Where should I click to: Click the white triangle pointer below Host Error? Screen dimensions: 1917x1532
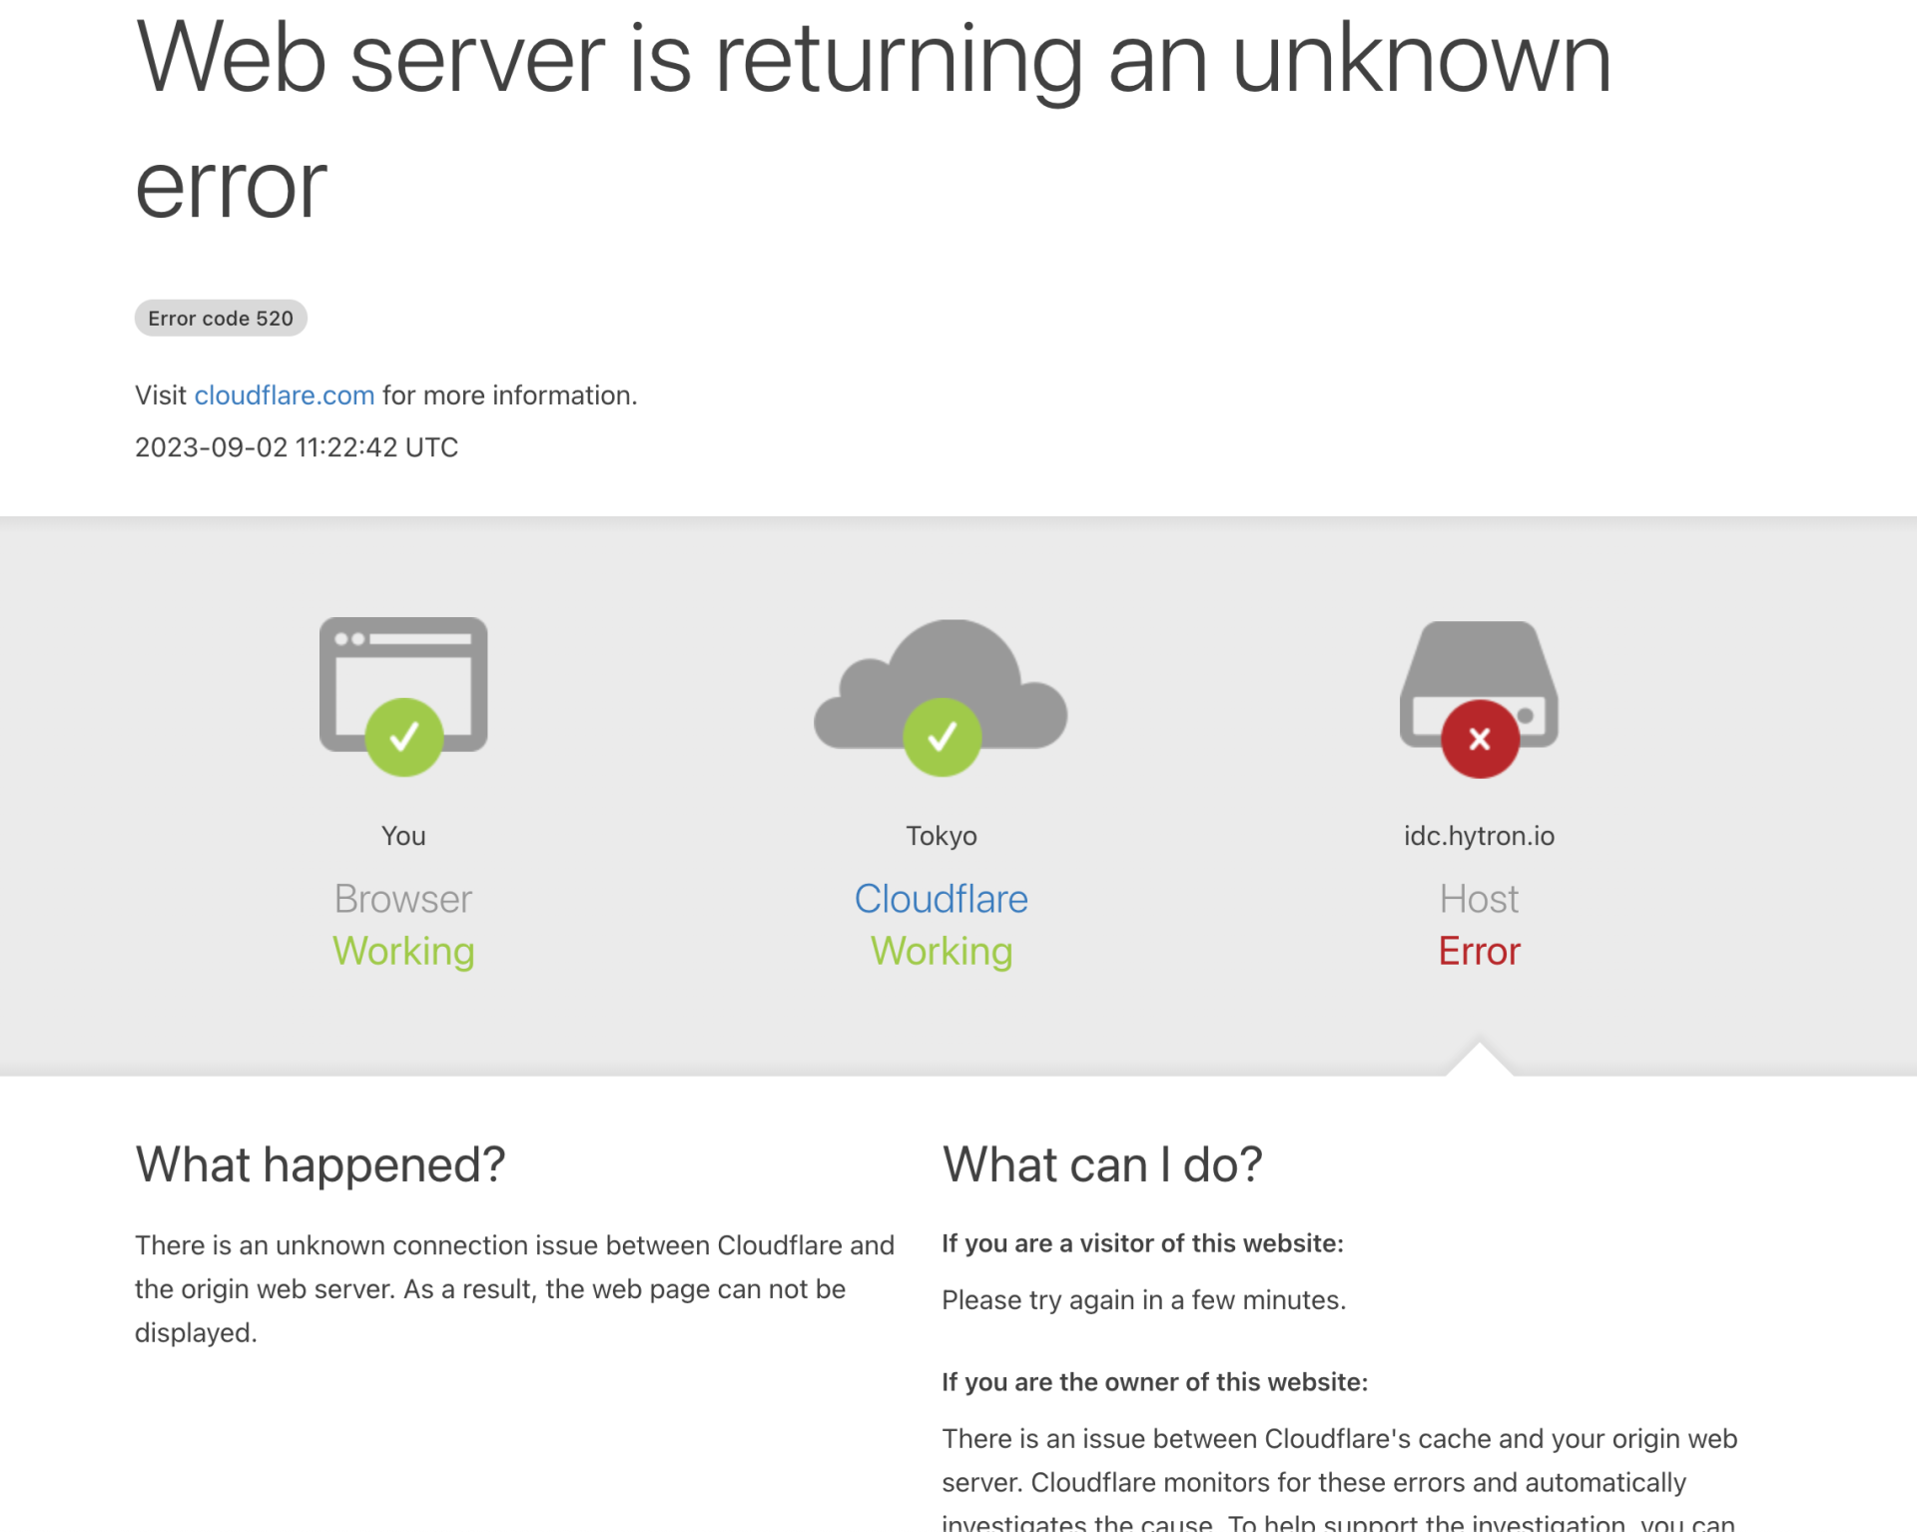(x=1480, y=1059)
